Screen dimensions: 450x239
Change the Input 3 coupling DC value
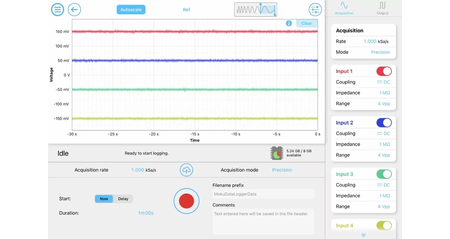384,185
